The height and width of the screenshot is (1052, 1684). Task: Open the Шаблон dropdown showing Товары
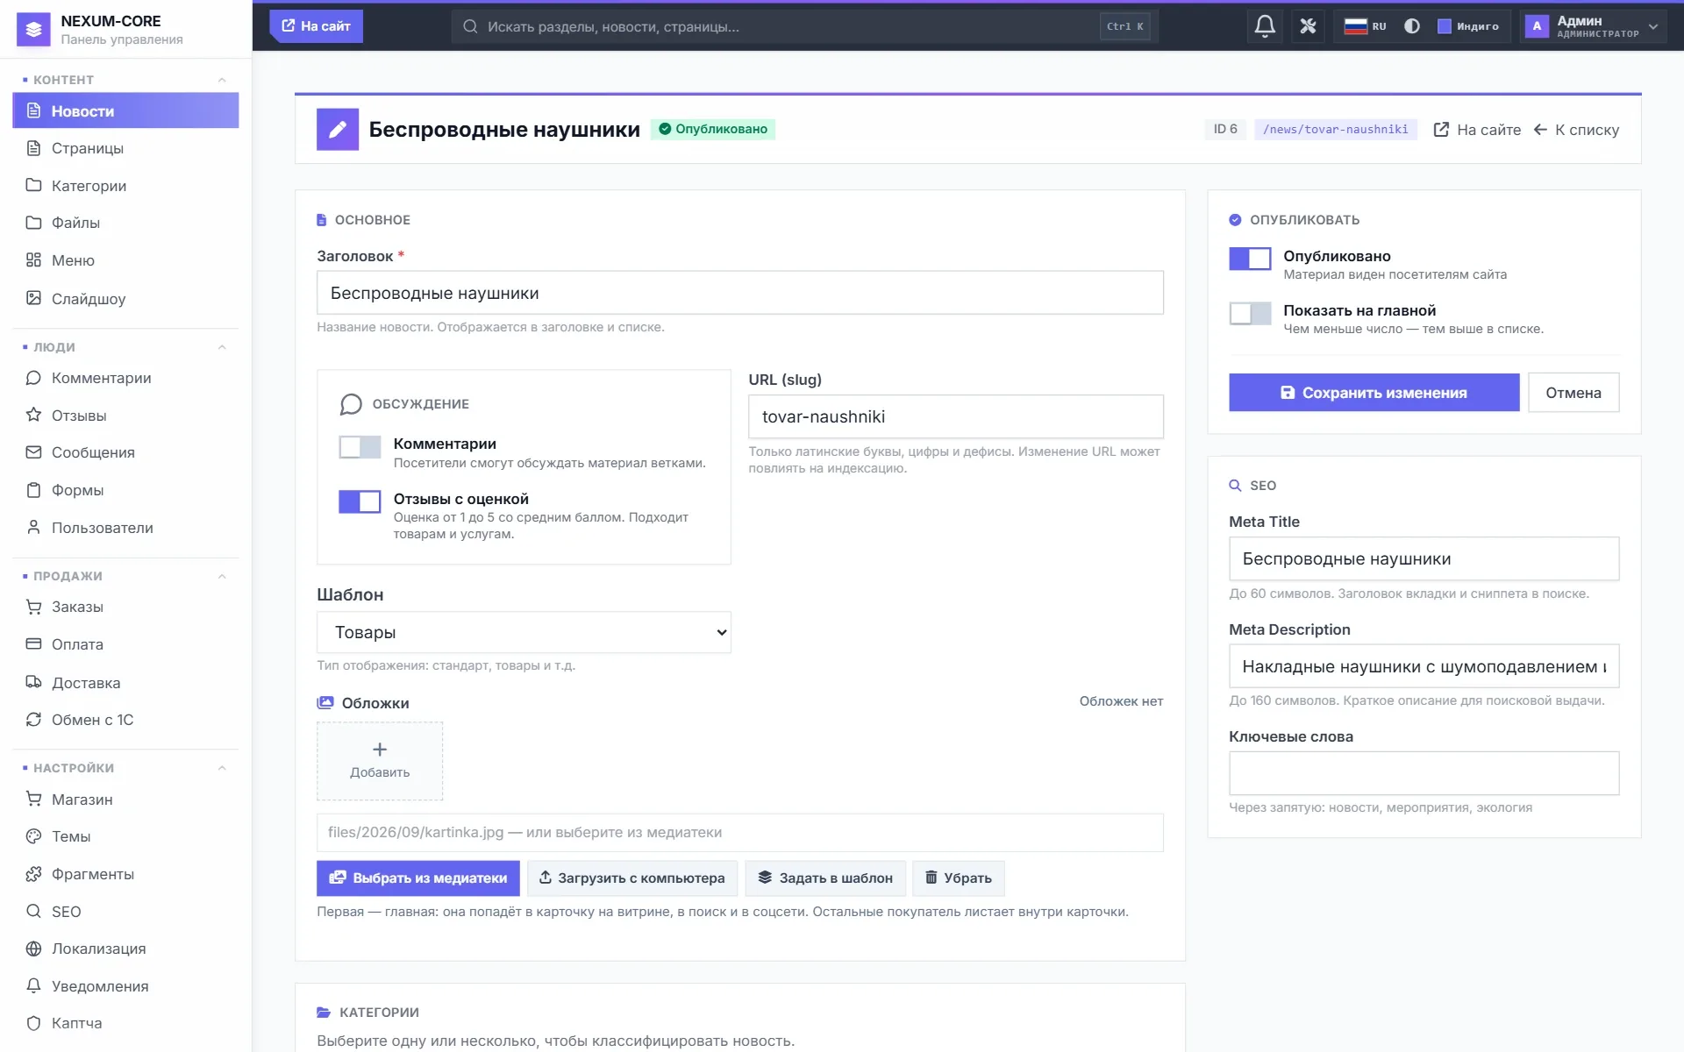524,632
